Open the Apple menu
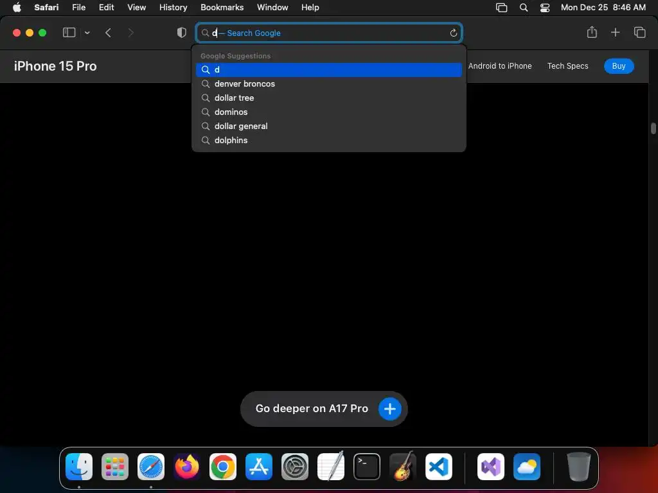 tap(17, 8)
